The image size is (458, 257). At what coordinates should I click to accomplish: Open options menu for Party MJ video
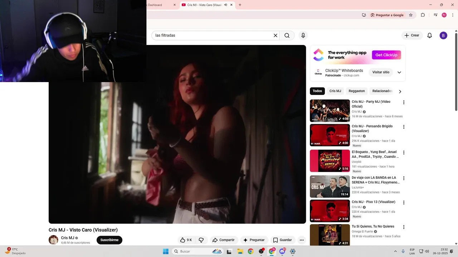coord(404,102)
